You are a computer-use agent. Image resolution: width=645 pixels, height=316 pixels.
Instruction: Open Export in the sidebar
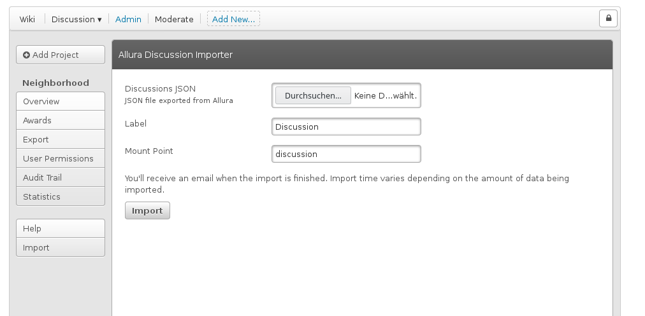(x=61, y=139)
